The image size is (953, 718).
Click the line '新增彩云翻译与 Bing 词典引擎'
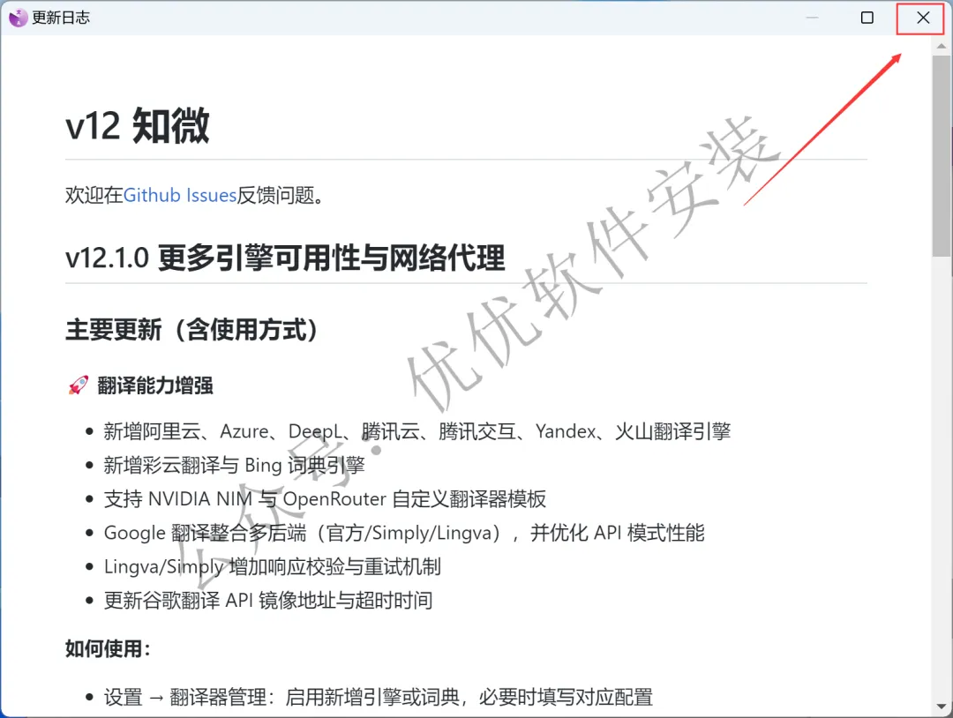coord(234,466)
